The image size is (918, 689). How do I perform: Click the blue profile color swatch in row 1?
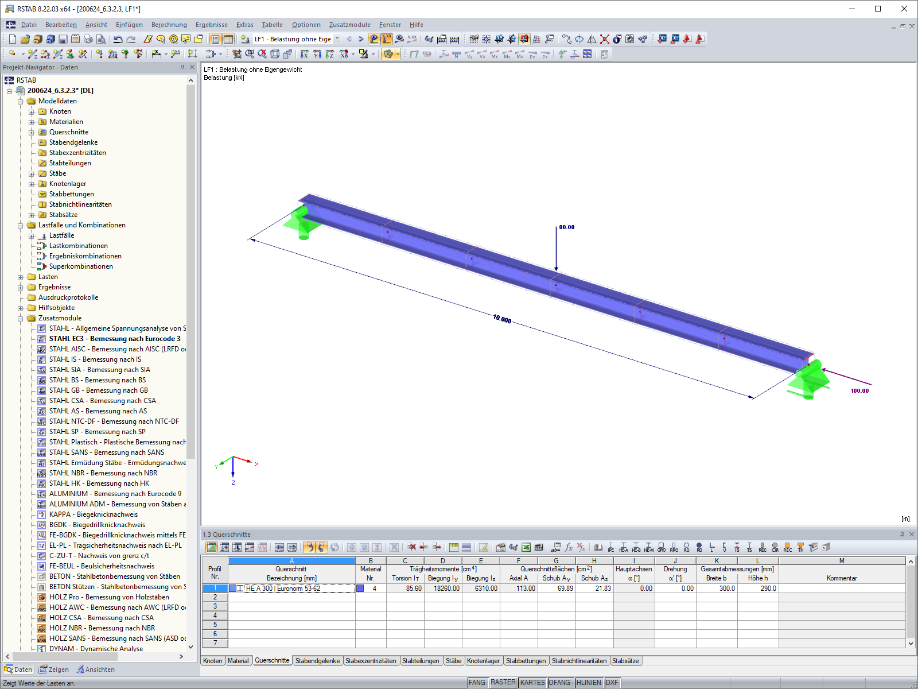(232, 589)
